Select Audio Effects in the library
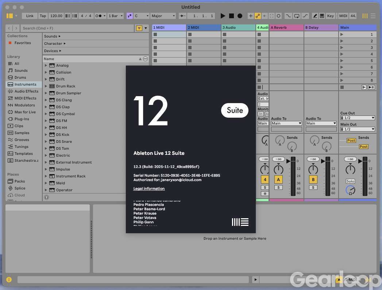 point(26,91)
